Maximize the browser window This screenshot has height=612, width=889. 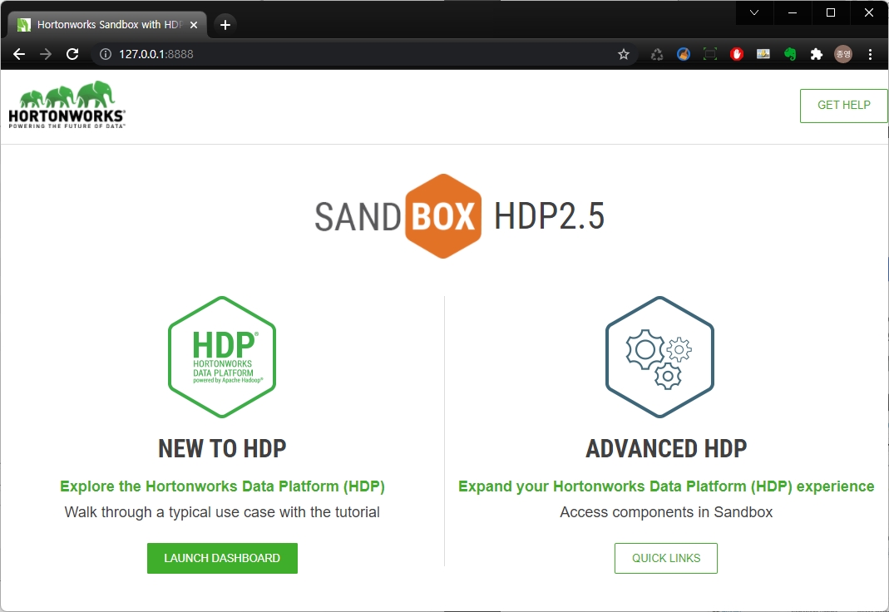point(831,12)
